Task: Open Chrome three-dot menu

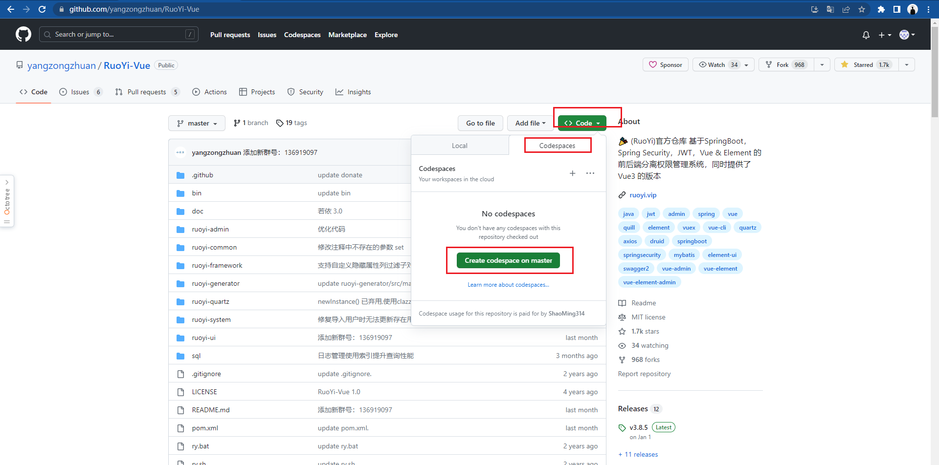Action: (x=928, y=9)
